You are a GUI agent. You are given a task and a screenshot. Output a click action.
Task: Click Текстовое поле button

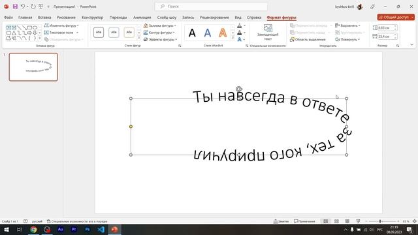point(59,33)
